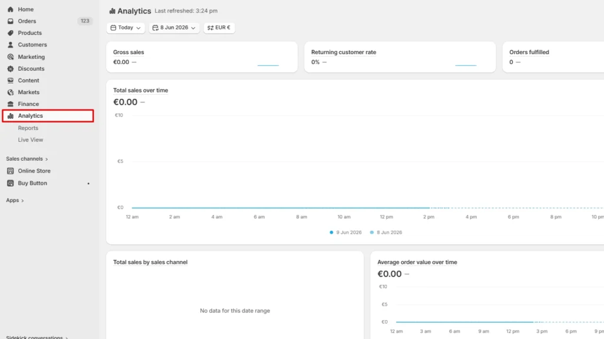Open Total sales over time report
The height and width of the screenshot is (339, 604).
coord(140,90)
